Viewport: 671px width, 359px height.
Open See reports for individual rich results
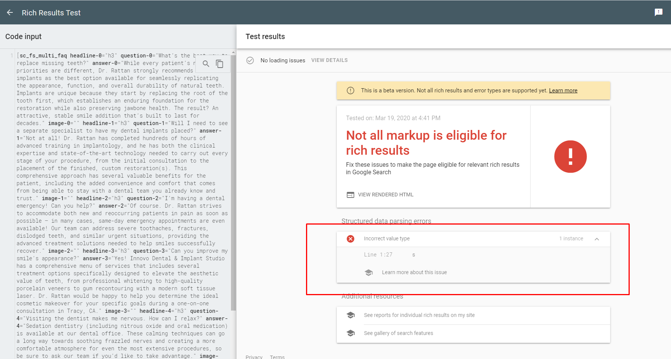419,315
